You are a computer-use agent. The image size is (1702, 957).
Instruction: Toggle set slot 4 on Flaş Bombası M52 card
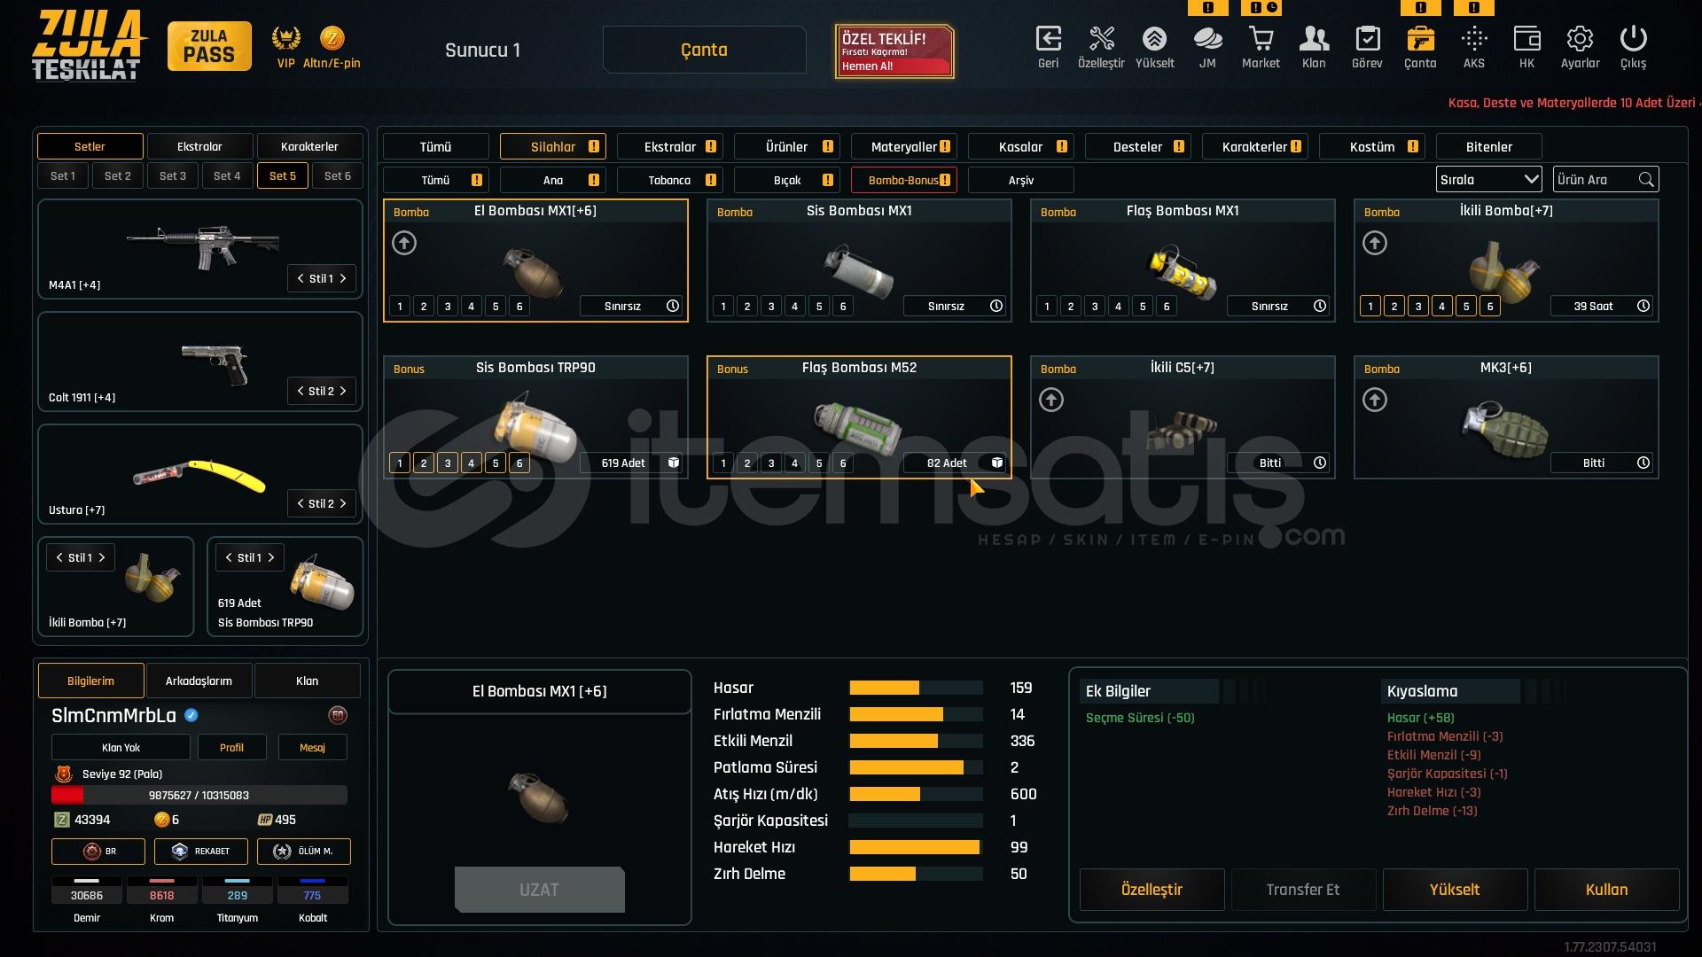tap(795, 463)
